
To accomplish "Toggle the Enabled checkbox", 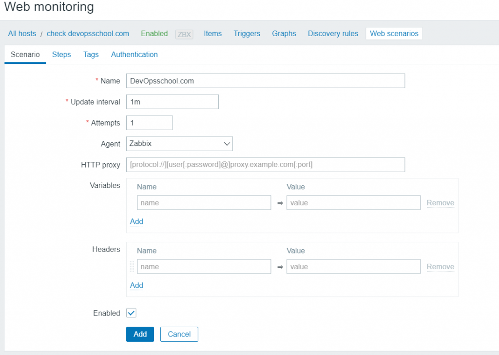I will click(x=131, y=313).
